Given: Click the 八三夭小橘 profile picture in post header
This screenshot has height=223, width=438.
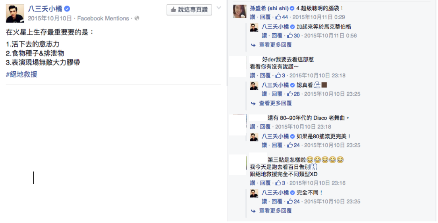Looking at the screenshot, I should click(15, 13).
